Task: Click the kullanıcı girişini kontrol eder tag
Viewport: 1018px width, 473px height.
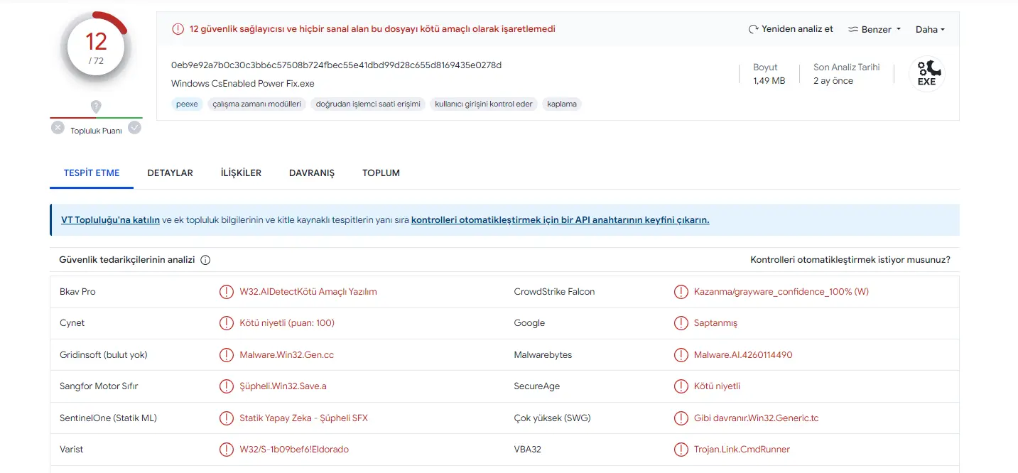Action: click(484, 104)
